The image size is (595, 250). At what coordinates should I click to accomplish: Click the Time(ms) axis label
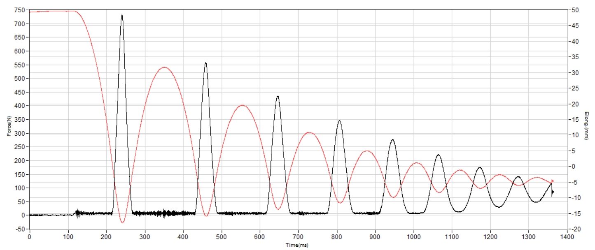point(298,245)
